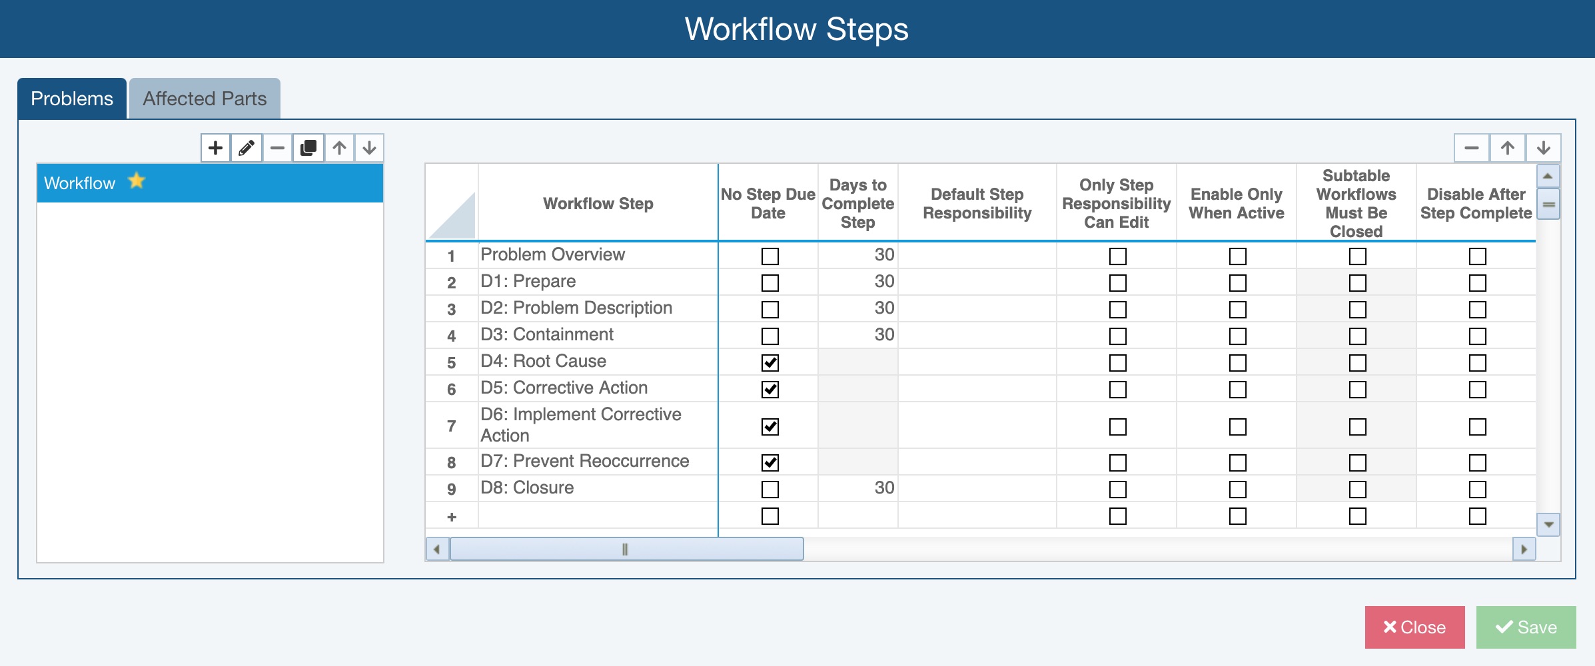Check Disable After Step Complete for D8: Closure
The width and height of the screenshot is (1595, 666).
[1477, 490]
